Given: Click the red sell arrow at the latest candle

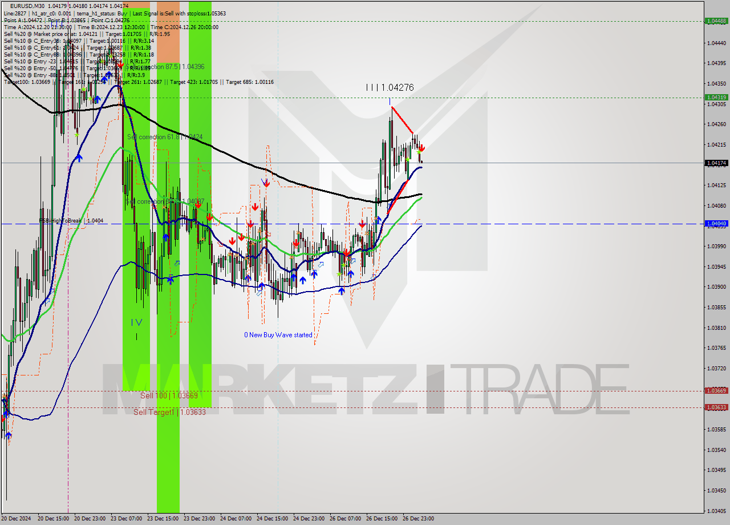Looking at the screenshot, I should click(421, 148).
